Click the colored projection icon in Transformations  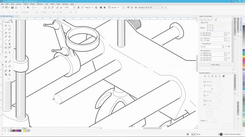tap(224, 76)
